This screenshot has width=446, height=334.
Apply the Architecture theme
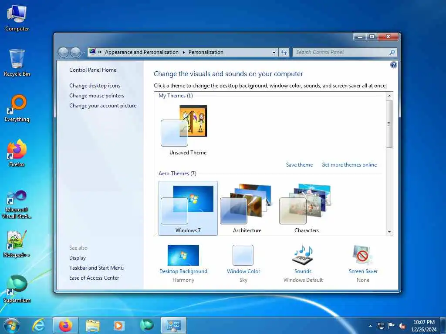pyautogui.click(x=247, y=208)
